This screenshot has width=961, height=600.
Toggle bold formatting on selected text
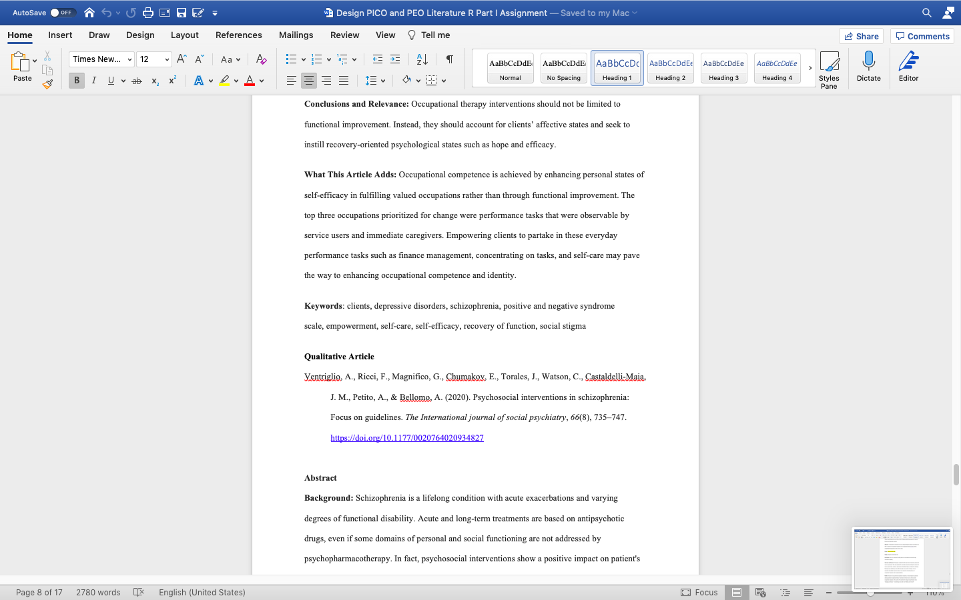click(76, 80)
